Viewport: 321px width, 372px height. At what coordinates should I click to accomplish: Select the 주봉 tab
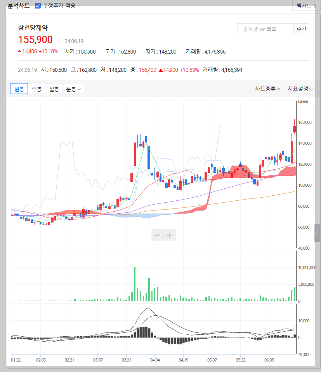(x=36, y=89)
